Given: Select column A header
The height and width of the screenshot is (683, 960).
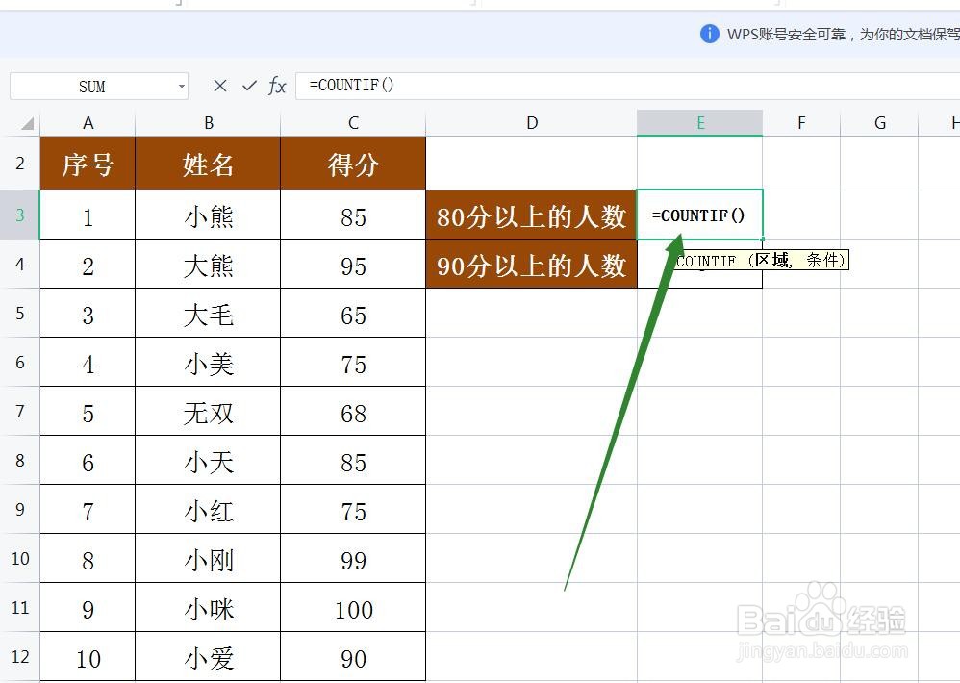Looking at the screenshot, I should 88,122.
